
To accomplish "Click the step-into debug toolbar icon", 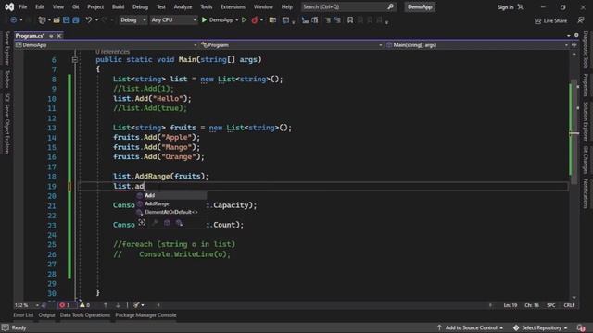I will click(305, 20).
